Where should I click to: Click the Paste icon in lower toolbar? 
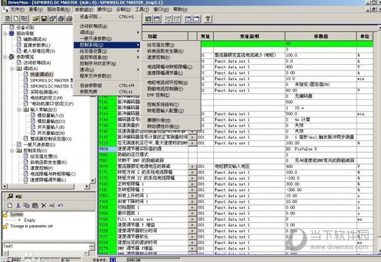click(35, 206)
